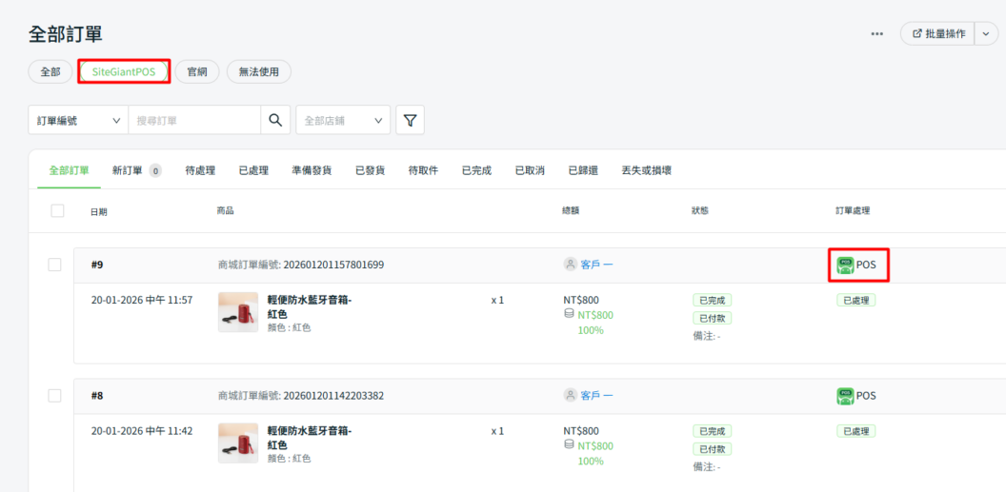Click customer avatar icon on order #9
This screenshot has width=1006, height=492.
[571, 265]
